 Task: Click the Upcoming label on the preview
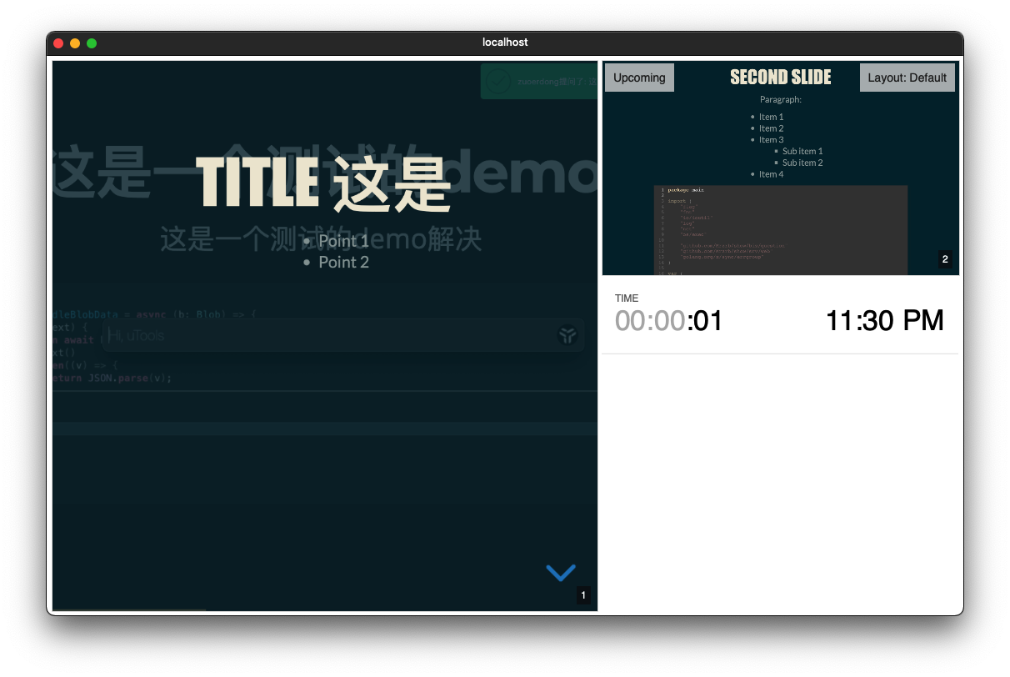click(x=639, y=78)
